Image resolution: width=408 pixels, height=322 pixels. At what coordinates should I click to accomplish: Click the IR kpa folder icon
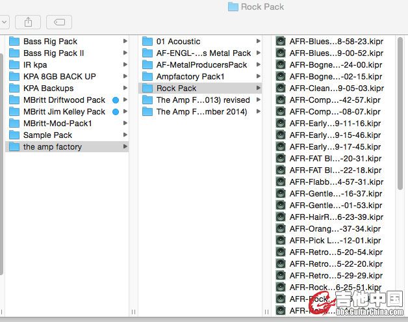pos(14,65)
